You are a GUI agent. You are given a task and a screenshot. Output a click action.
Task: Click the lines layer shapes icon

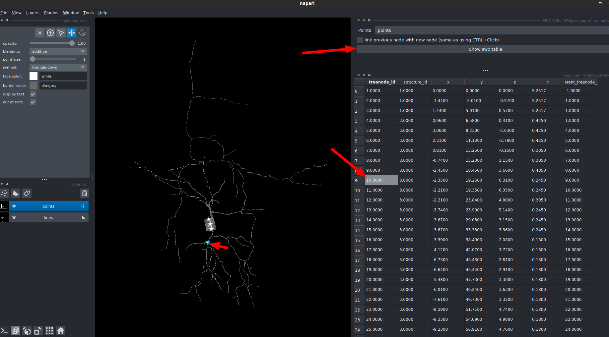[83, 217]
